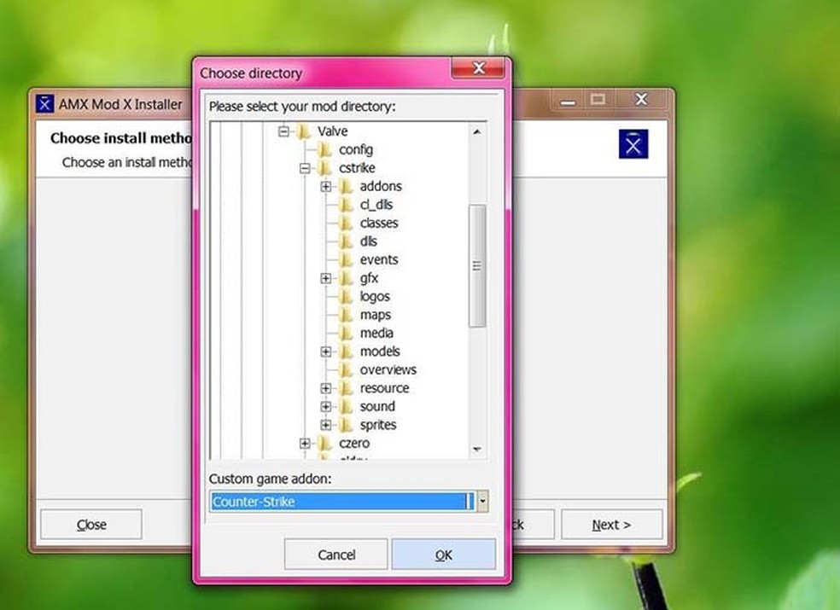Expand the gfx folder node
This screenshot has height=610, width=840.
tap(326, 278)
